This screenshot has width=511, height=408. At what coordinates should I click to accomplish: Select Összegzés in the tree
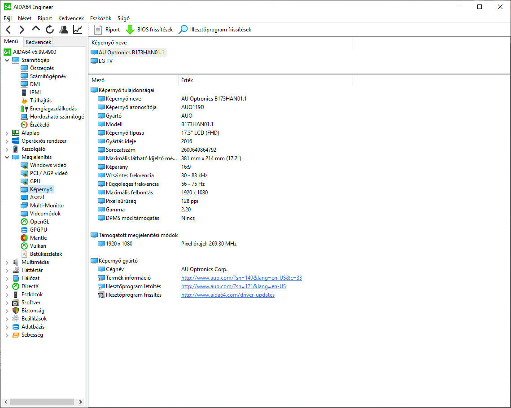42,68
